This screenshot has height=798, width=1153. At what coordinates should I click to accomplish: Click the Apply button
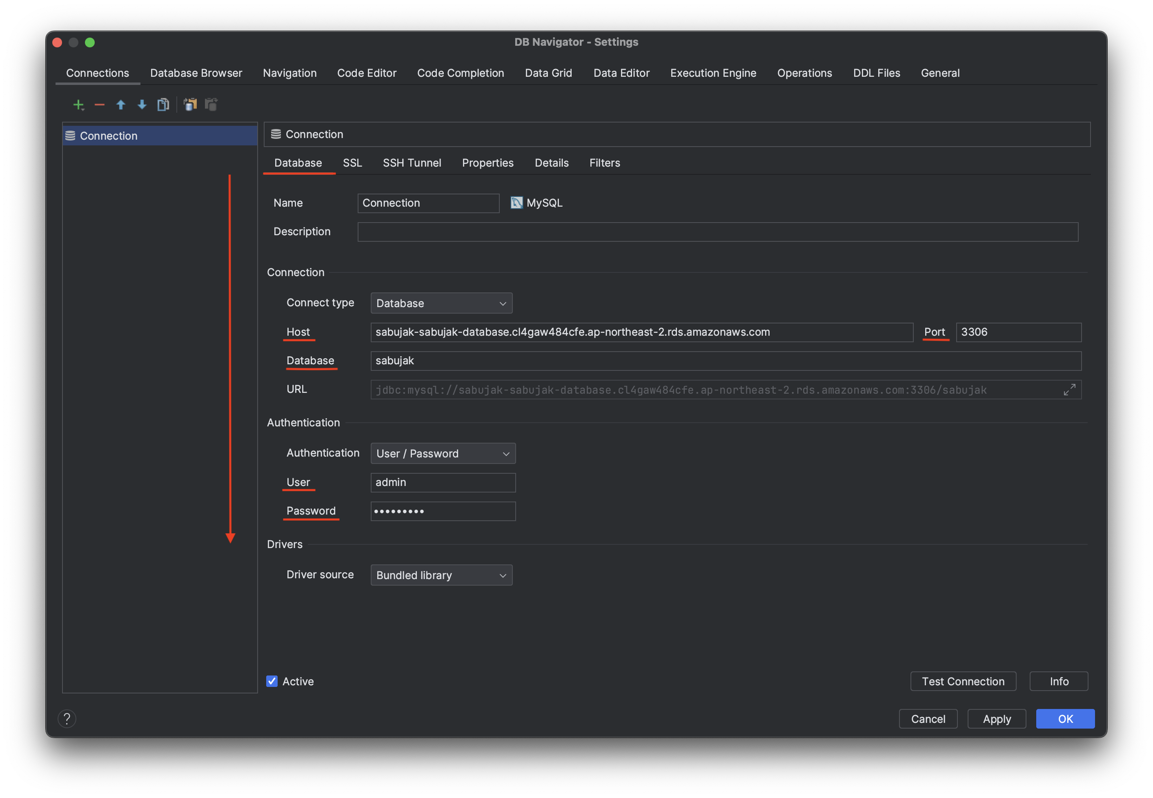tap(997, 718)
